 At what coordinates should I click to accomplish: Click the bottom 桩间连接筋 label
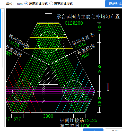[72, 120]
